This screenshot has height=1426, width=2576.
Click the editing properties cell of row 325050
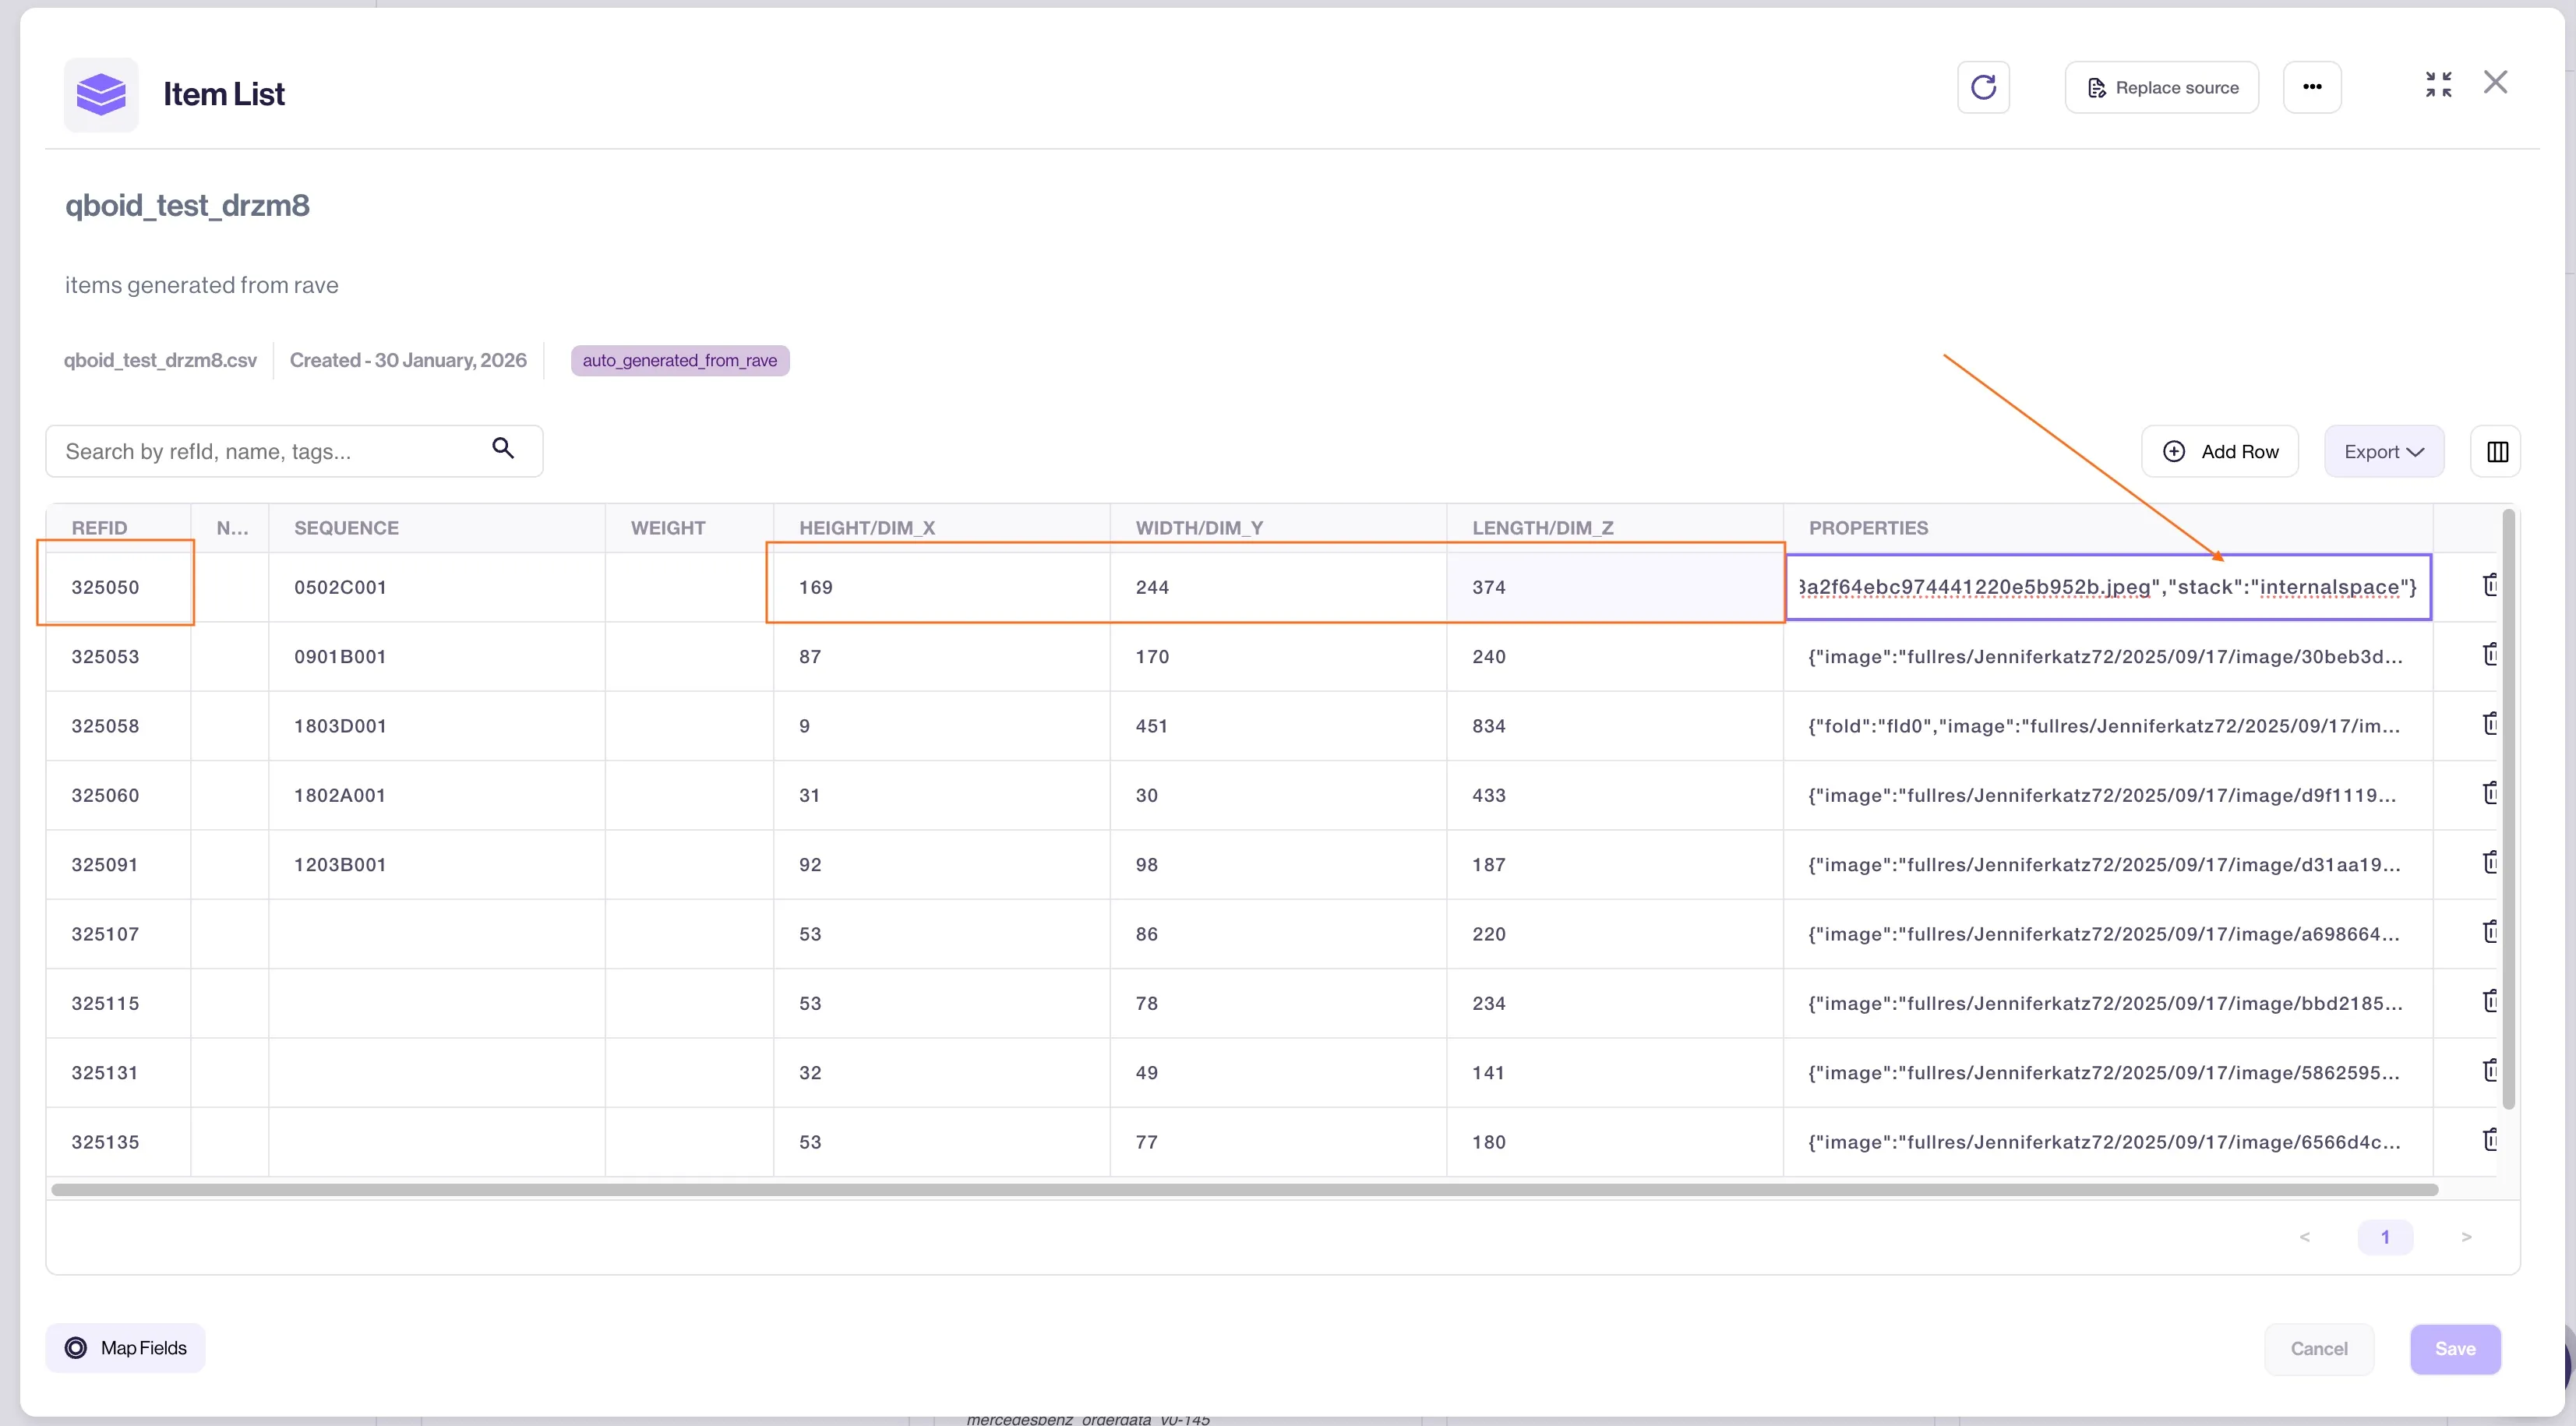point(2108,587)
